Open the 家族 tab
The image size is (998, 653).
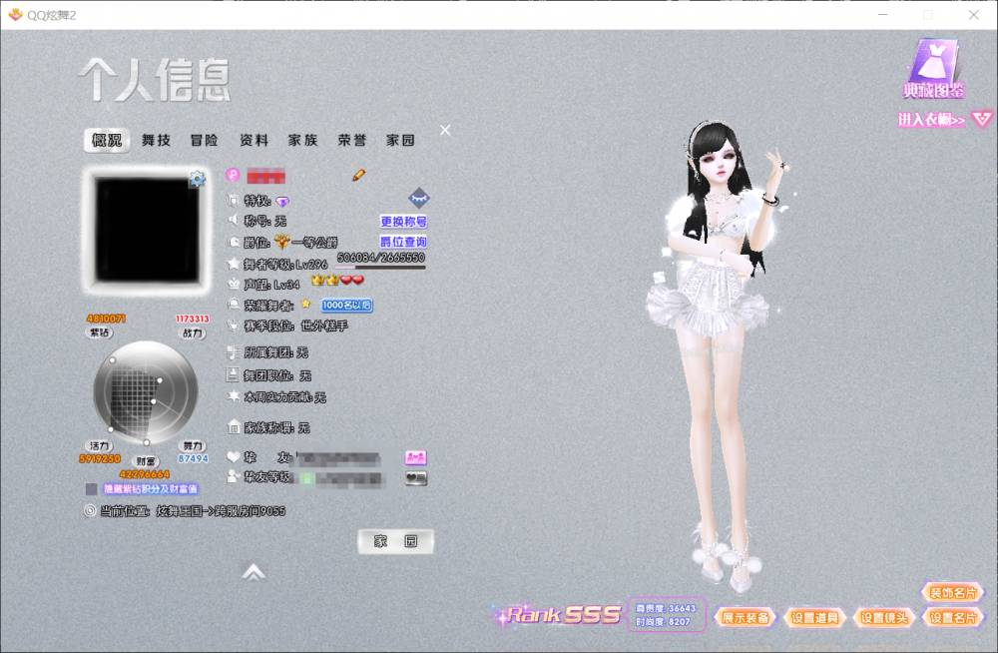point(302,141)
